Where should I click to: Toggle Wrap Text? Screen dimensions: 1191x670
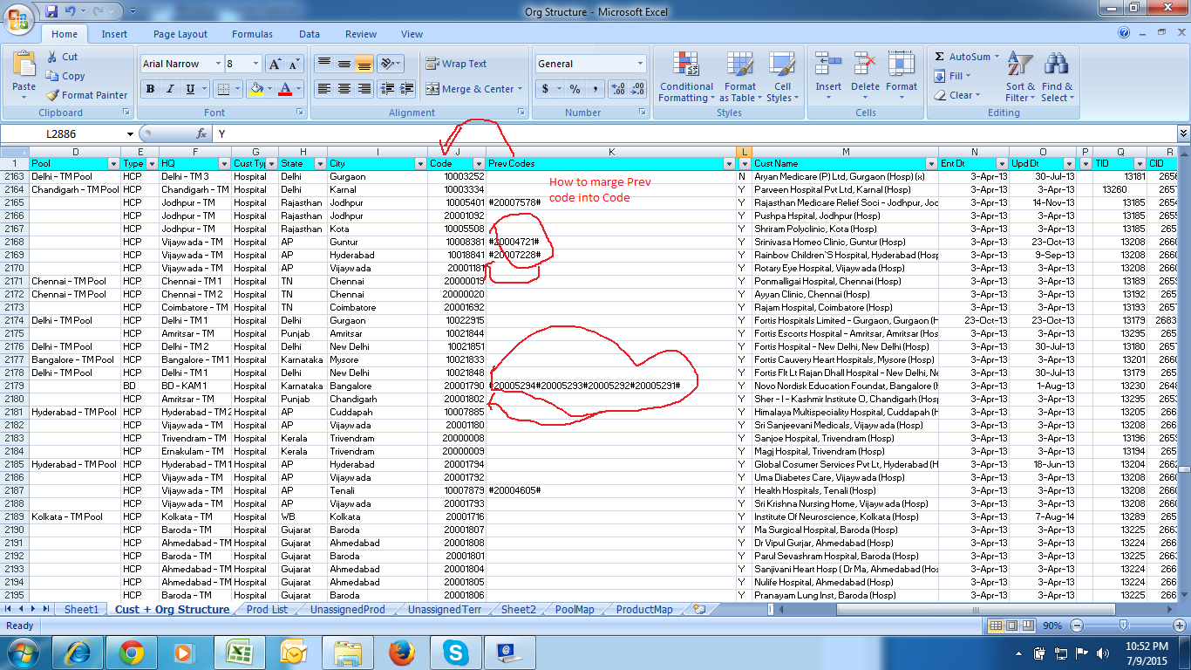tap(456, 64)
